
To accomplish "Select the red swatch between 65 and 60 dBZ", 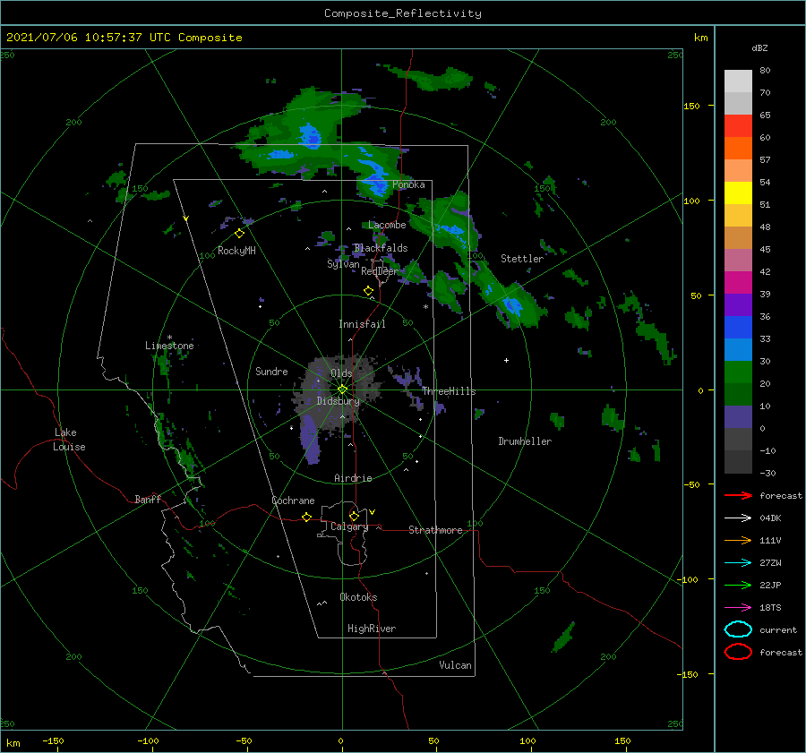I will [x=738, y=126].
